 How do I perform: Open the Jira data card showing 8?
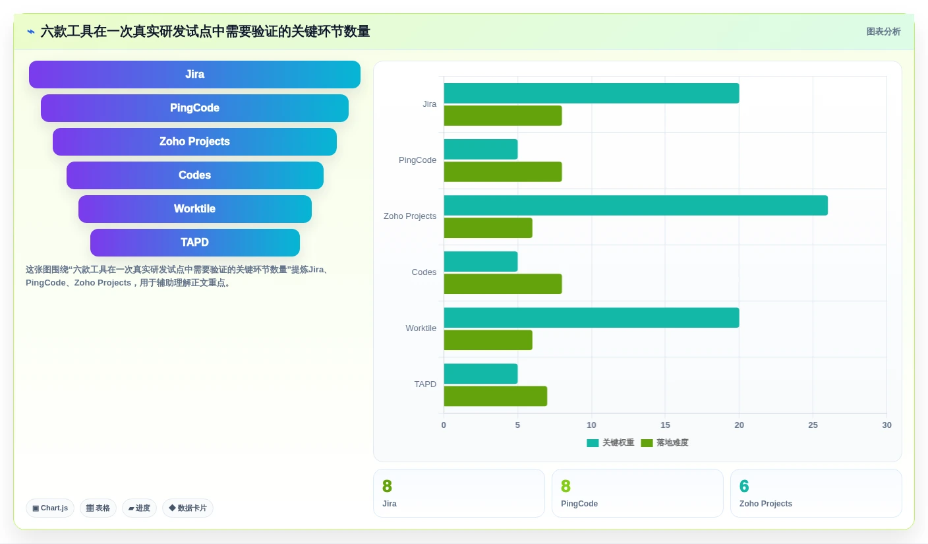point(459,493)
